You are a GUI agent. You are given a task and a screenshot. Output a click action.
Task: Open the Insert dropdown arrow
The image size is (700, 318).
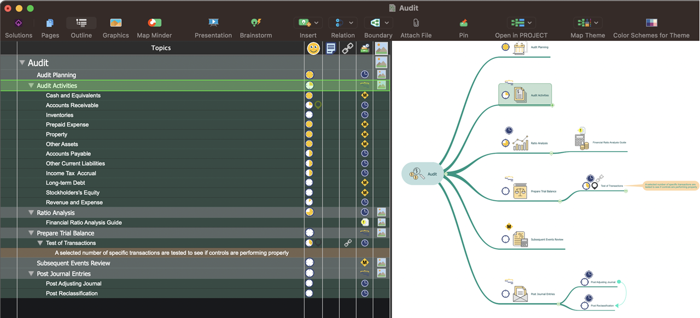[x=316, y=22]
